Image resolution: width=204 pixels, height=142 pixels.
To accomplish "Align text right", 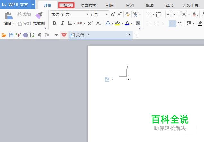I will coord(165,24).
